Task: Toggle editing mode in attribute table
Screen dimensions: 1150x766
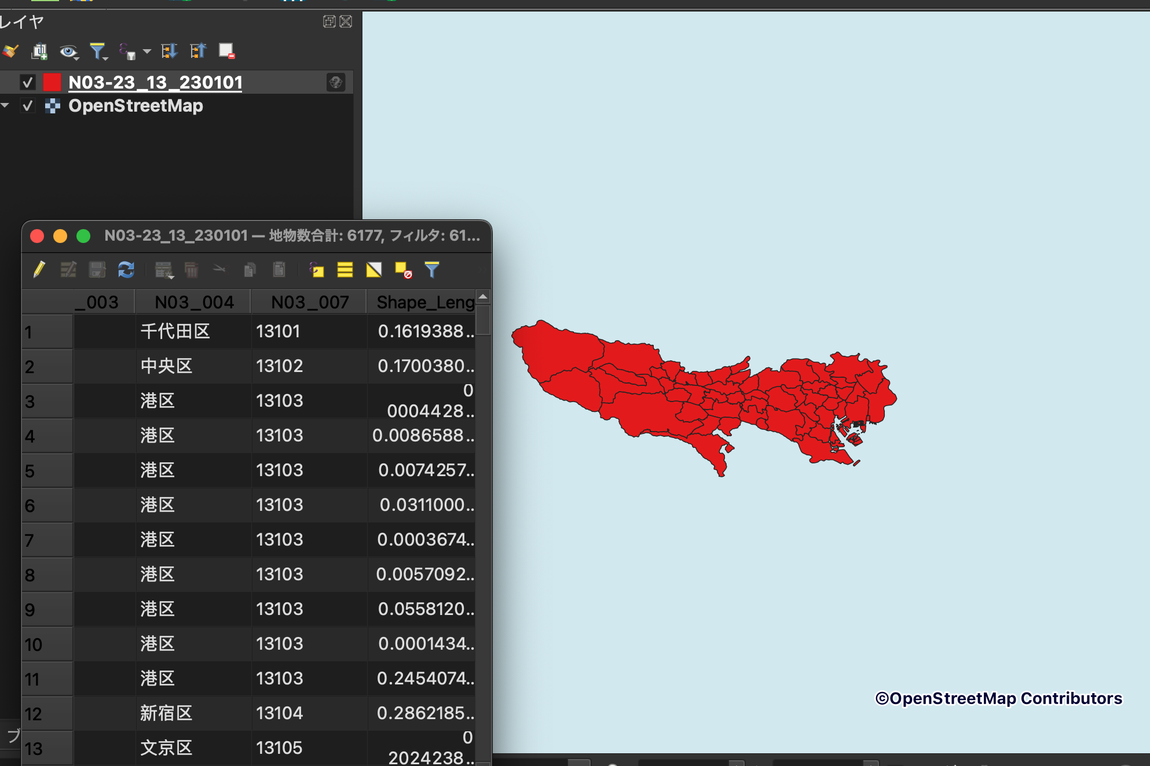Action: coord(39,270)
